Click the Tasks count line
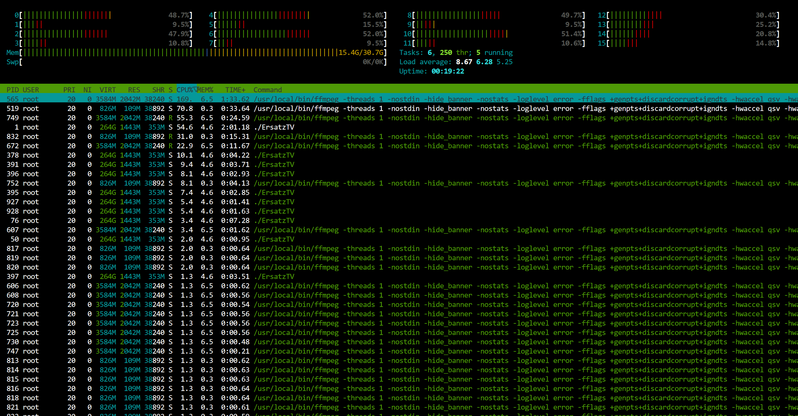The image size is (798, 416). (456, 53)
